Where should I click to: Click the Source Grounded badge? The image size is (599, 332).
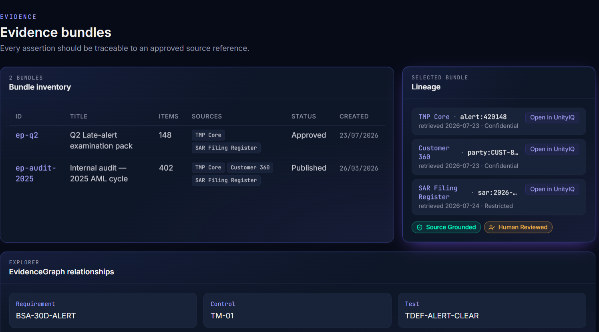point(446,227)
